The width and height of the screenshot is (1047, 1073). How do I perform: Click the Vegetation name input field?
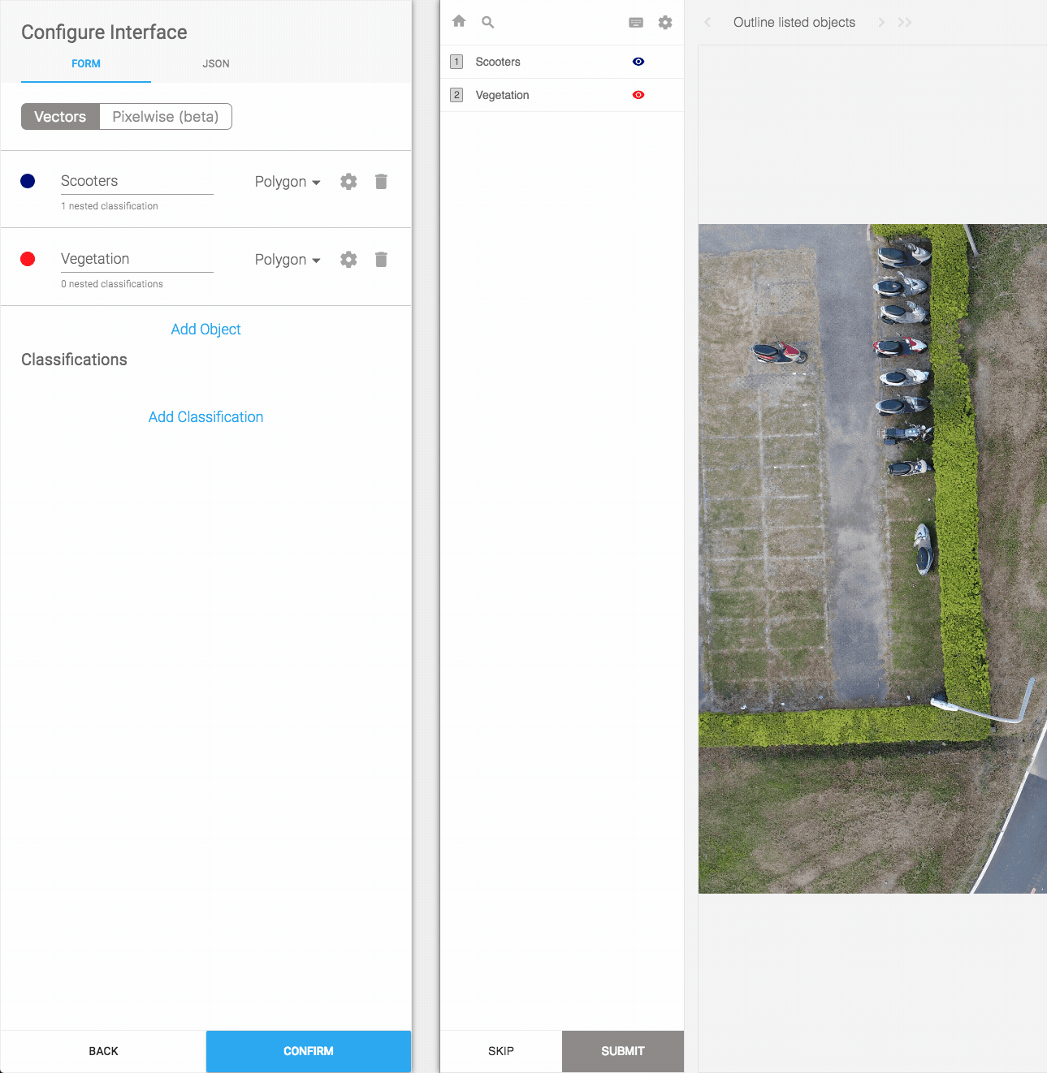(136, 259)
